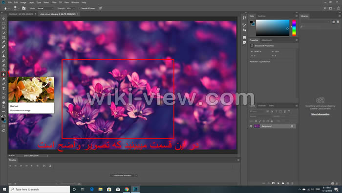Image resolution: width=342 pixels, height=193 pixels.
Task: Open the Color panel menu
Action: 297,16
